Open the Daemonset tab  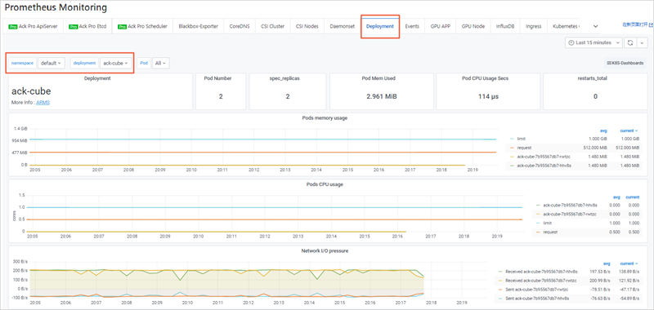(x=342, y=26)
